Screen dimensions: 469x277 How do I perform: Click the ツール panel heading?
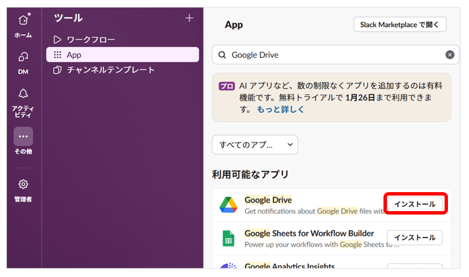(68, 18)
